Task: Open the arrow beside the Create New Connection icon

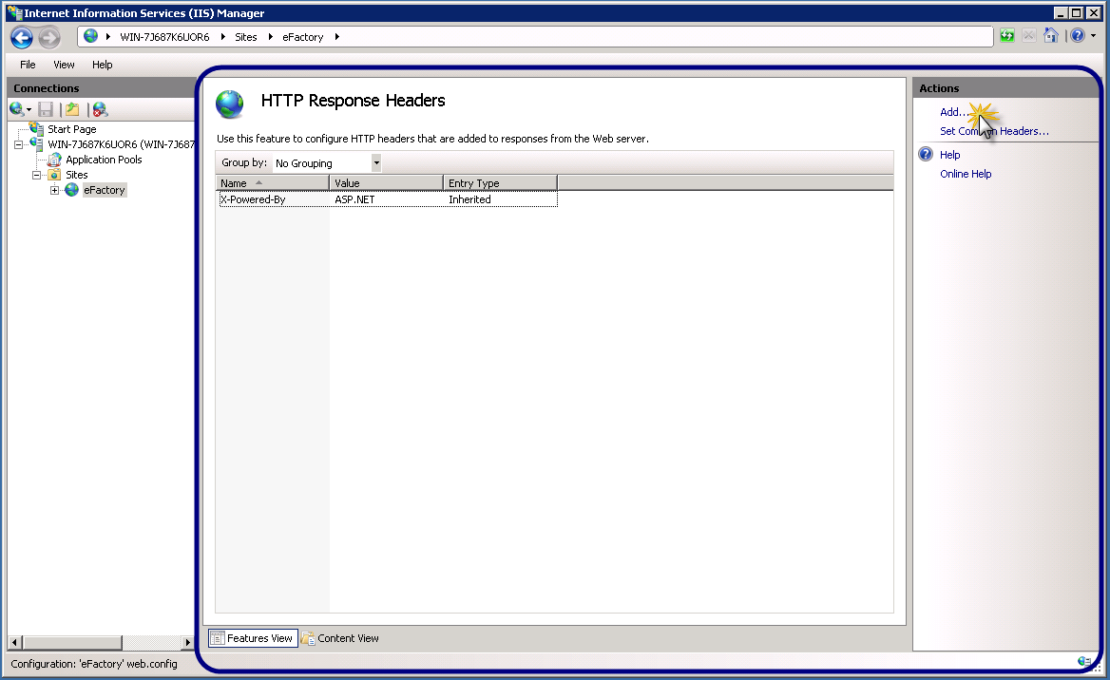Action: (x=29, y=110)
